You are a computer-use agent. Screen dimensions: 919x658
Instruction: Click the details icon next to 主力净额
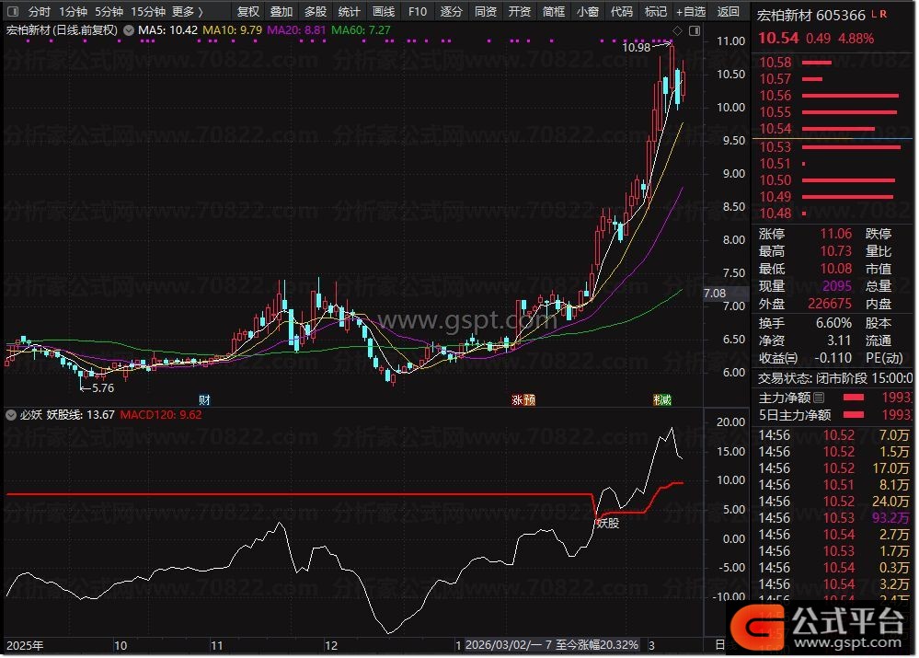pos(818,398)
